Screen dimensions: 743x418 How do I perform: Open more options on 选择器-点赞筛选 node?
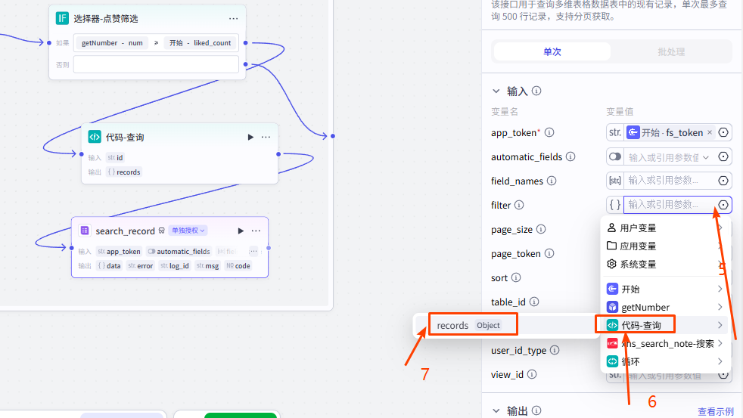click(233, 18)
